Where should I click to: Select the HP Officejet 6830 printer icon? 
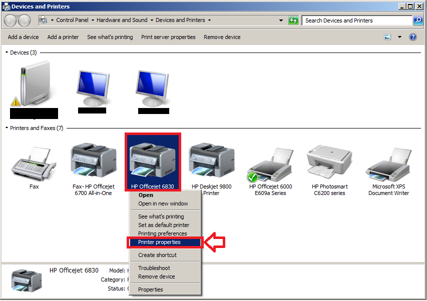[x=153, y=160]
